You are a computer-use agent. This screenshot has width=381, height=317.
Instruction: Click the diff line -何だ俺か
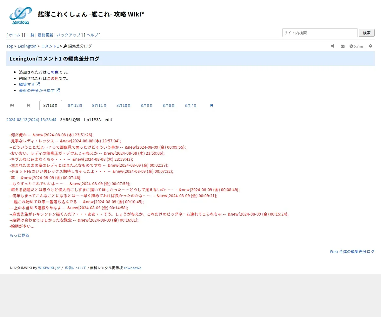tap(51, 135)
